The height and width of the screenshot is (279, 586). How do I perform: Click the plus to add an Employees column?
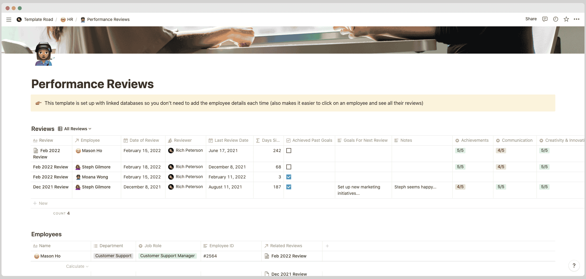327,246
